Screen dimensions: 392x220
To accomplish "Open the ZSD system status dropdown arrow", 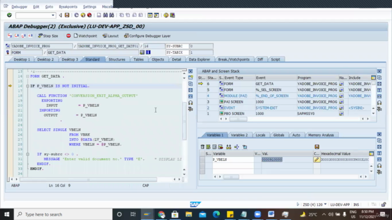I will pos(325,205).
